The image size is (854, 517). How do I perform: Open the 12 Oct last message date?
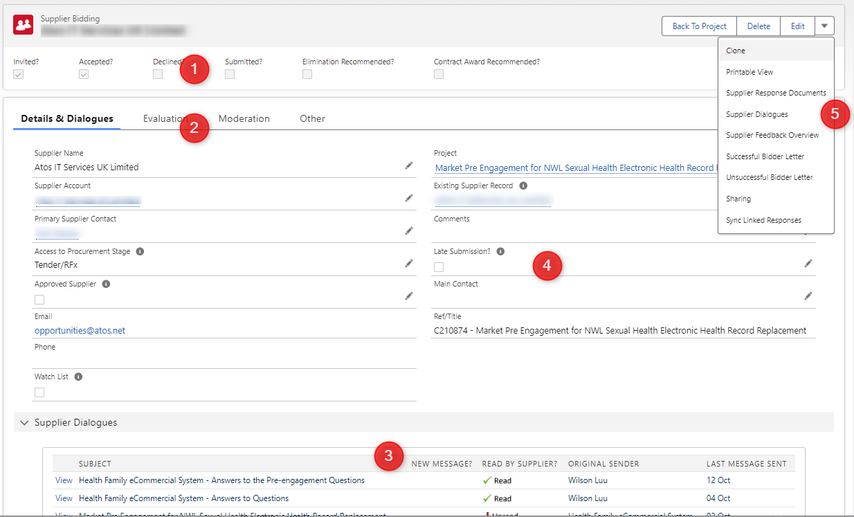coord(718,480)
